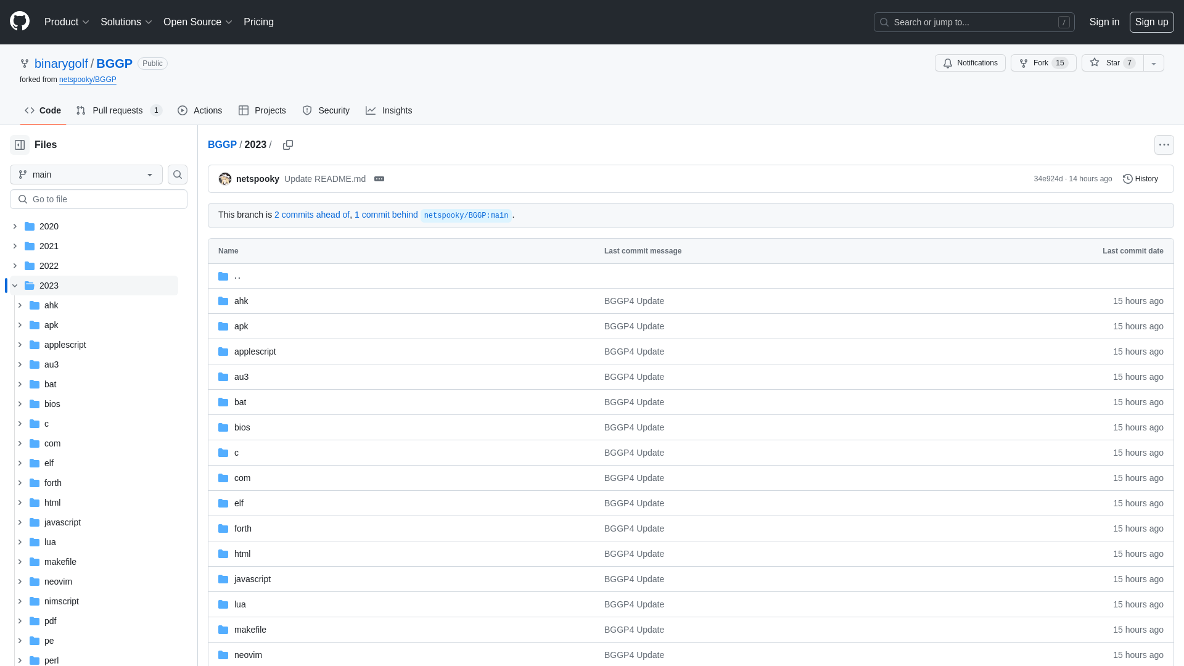
Task: Click netspooky's avatar image
Action: (x=225, y=179)
